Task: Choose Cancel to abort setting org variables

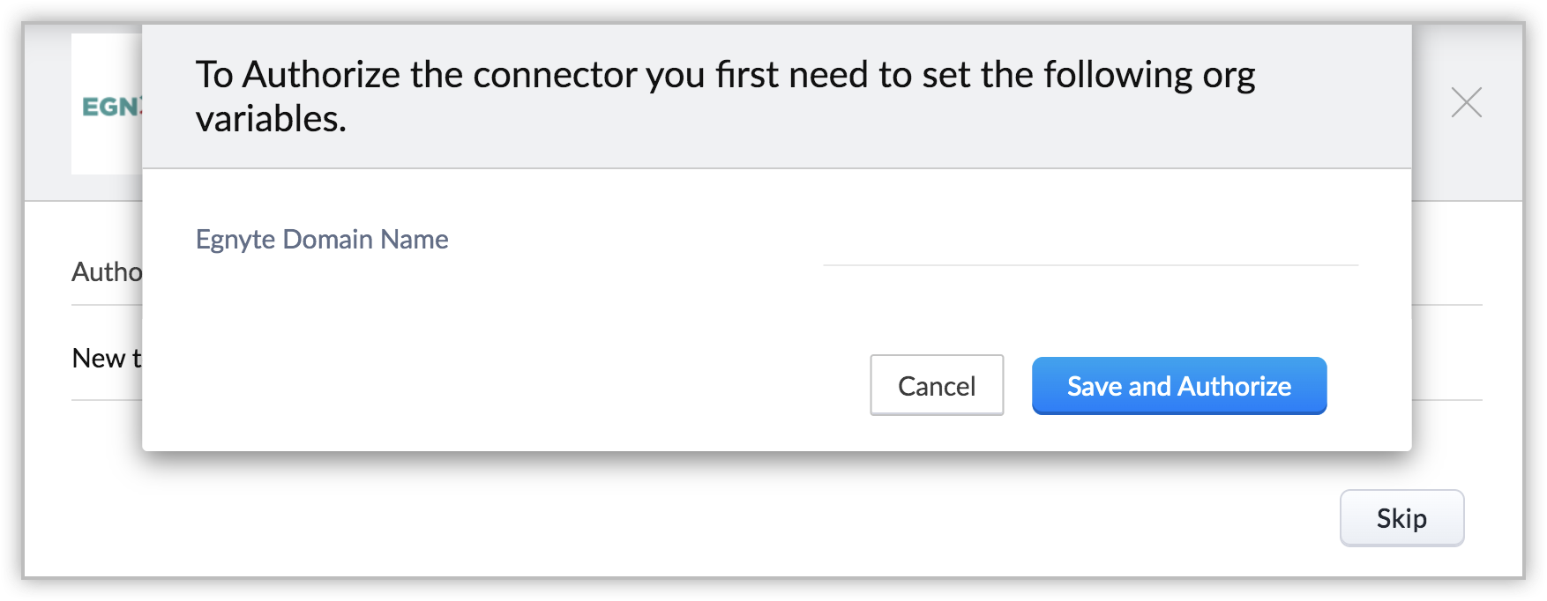Action: tap(936, 386)
